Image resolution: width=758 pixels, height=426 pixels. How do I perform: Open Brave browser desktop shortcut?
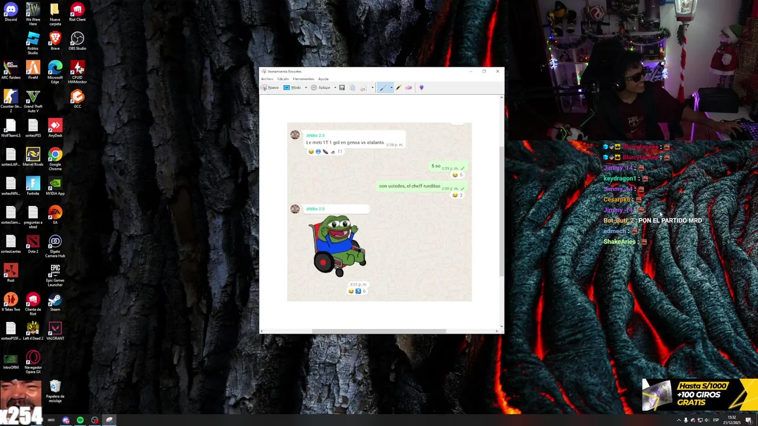(x=55, y=41)
